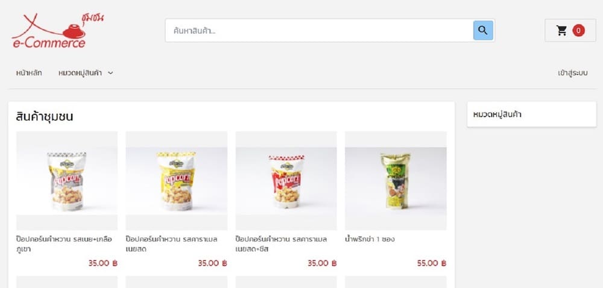Click the ค้นหาสินค้า search input field
603x288 pixels.
coord(319,30)
